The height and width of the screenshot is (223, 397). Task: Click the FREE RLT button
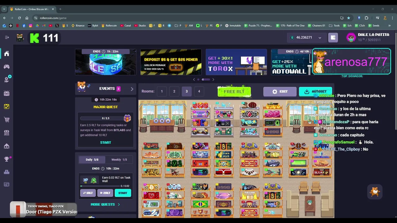[234, 92]
